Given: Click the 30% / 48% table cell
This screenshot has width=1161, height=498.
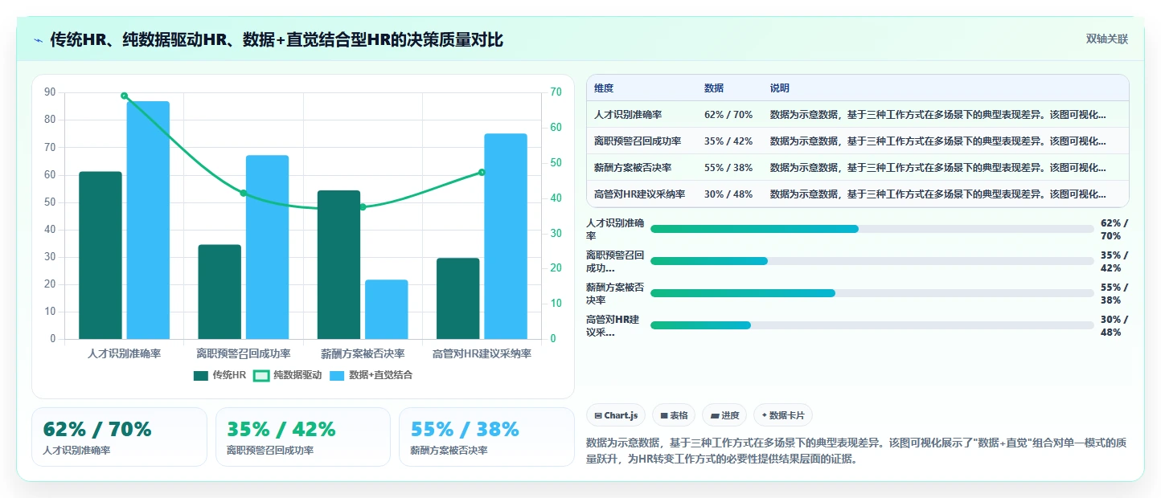Looking at the screenshot, I should coord(728,194).
